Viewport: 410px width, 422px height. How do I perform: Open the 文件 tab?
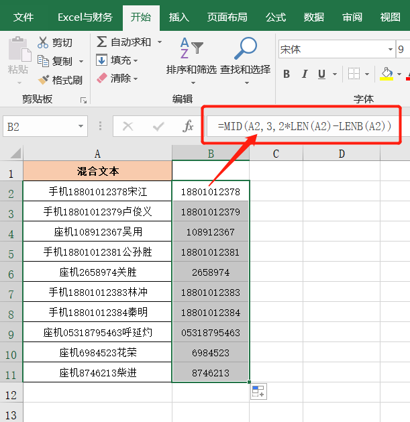(23, 17)
